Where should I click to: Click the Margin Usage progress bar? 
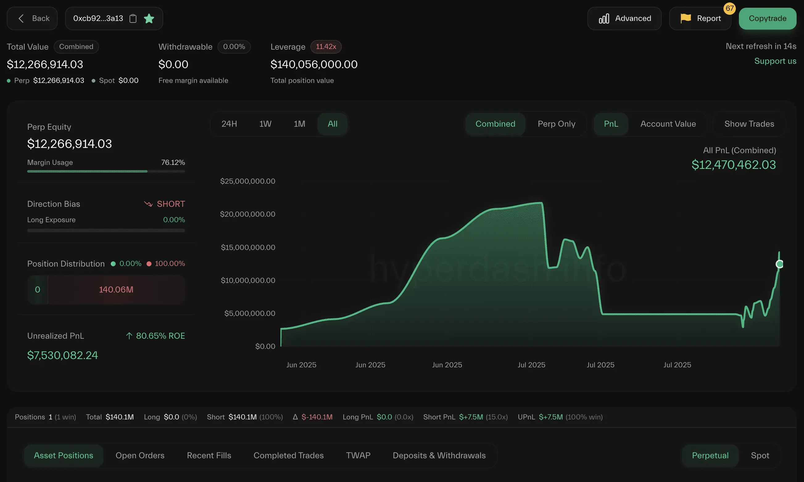(x=106, y=171)
